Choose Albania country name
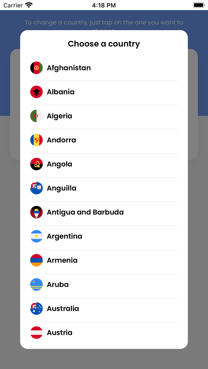Screen dimensions: 208x369 coord(61,92)
